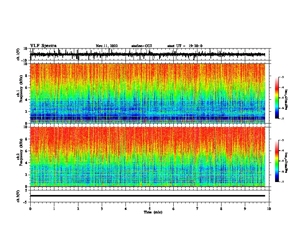The width and height of the screenshot is (303, 234).
Task: Click the ch.2 spectrogram plot area
Action: (x=148, y=157)
